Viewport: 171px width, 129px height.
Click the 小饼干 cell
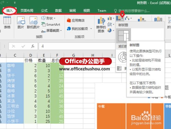(15, 121)
